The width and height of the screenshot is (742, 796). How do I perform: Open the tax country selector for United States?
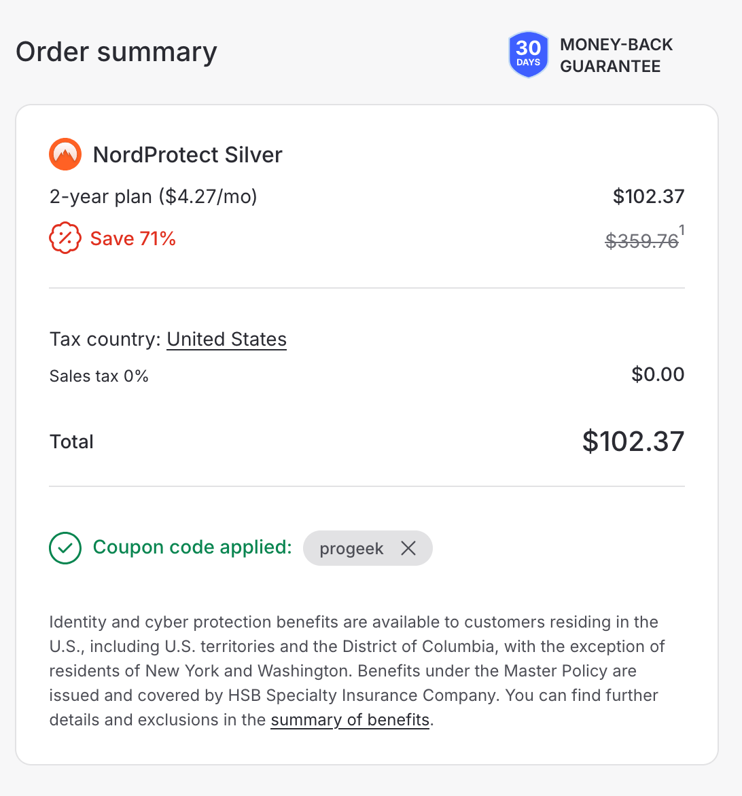[x=226, y=339]
